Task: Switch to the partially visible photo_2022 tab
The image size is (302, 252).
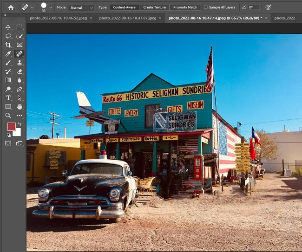Action: 285,18
